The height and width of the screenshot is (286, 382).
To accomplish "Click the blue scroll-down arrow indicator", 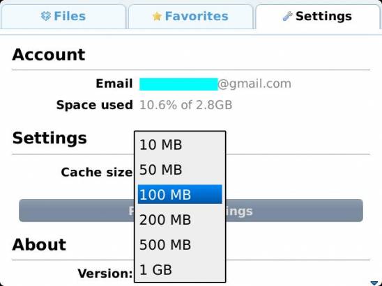I will coord(374,283).
